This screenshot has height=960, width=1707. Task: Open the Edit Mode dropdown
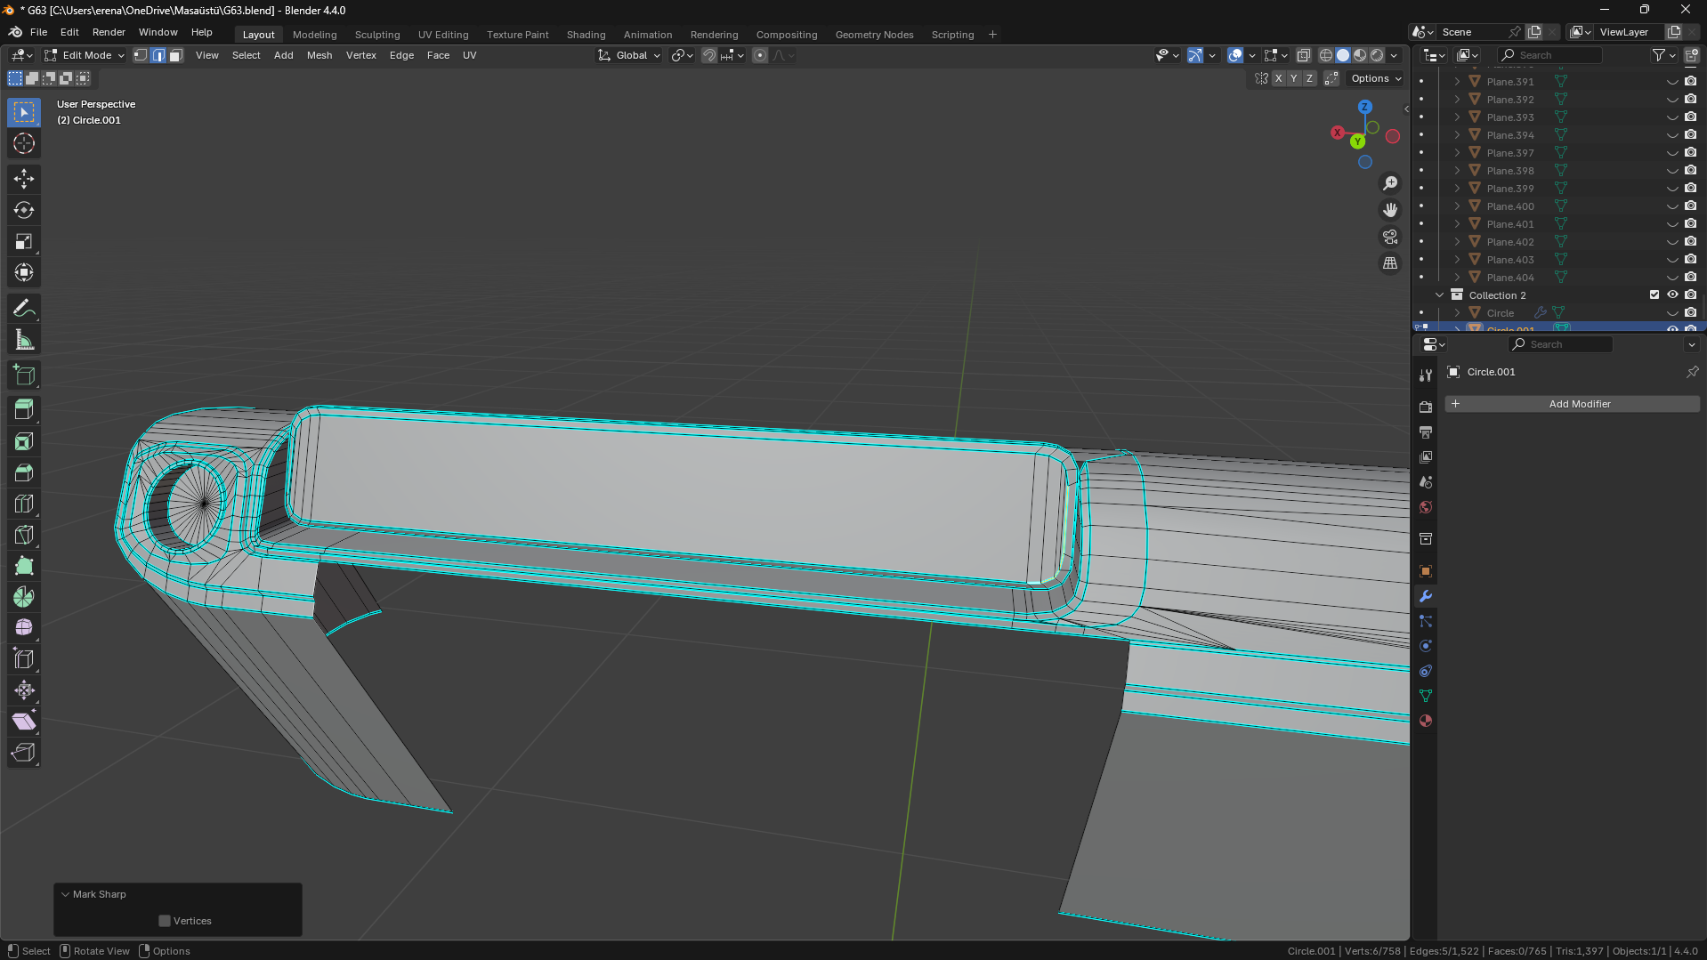(x=85, y=55)
